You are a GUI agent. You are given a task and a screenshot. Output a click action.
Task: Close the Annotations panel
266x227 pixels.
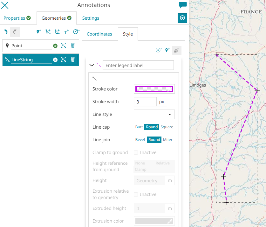coord(5,5)
